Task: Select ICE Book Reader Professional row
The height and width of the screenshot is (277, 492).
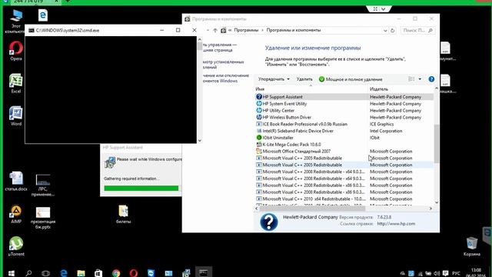Action: point(344,124)
